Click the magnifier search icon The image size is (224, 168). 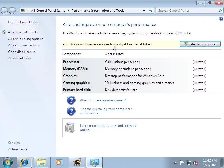point(220,11)
